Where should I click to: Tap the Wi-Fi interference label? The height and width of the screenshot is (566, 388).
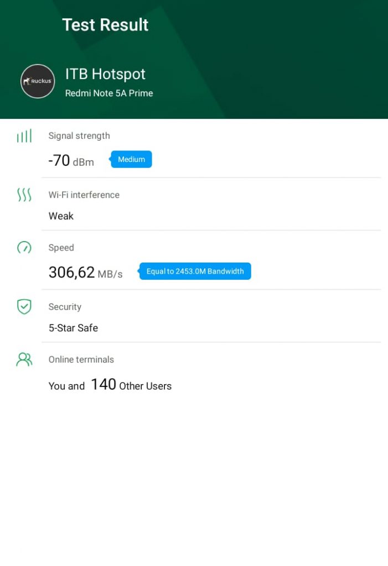pos(84,195)
